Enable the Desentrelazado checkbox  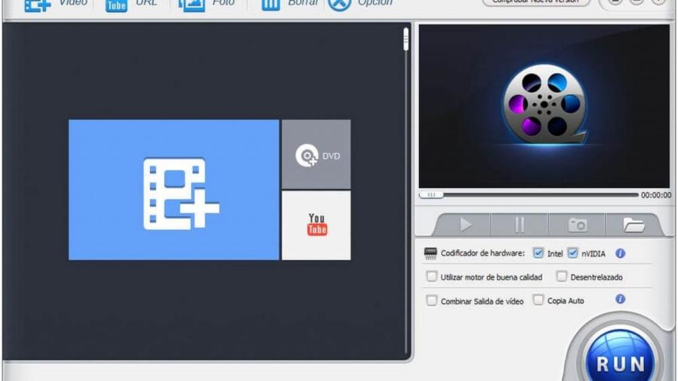561,276
